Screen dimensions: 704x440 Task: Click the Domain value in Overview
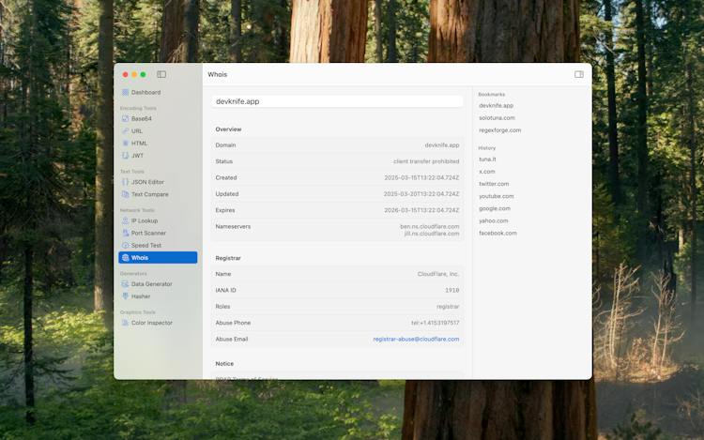pyautogui.click(x=442, y=145)
